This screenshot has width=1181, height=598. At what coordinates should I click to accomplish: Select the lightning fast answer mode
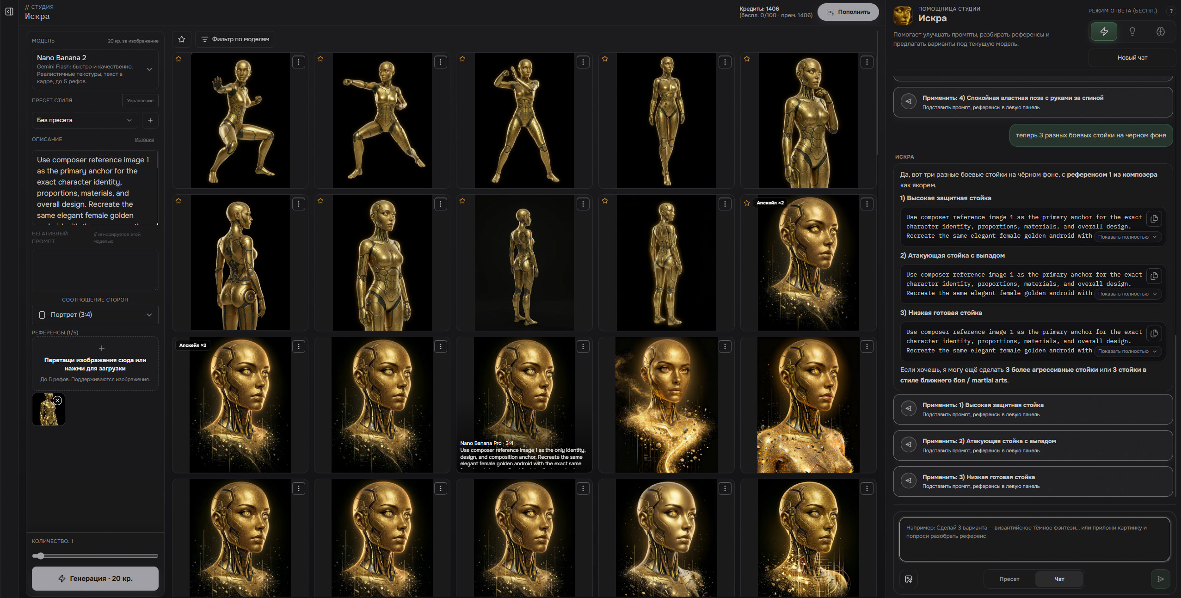click(1104, 31)
